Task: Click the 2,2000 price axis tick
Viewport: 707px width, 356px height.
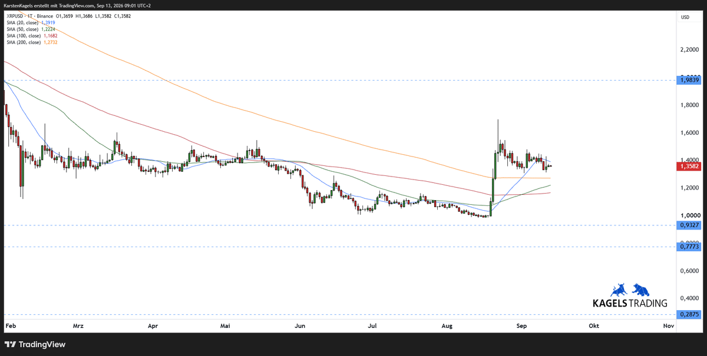Action: click(x=689, y=50)
